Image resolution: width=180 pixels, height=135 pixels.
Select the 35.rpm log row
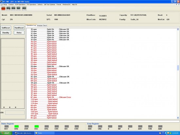click(50, 29)
